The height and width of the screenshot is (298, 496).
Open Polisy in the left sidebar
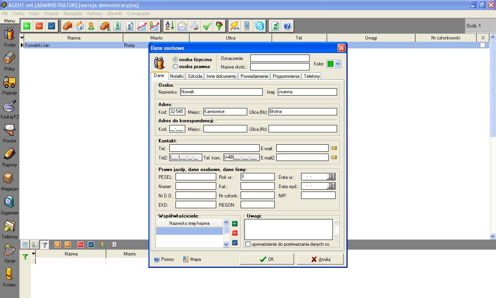click(x=10, y=61)
